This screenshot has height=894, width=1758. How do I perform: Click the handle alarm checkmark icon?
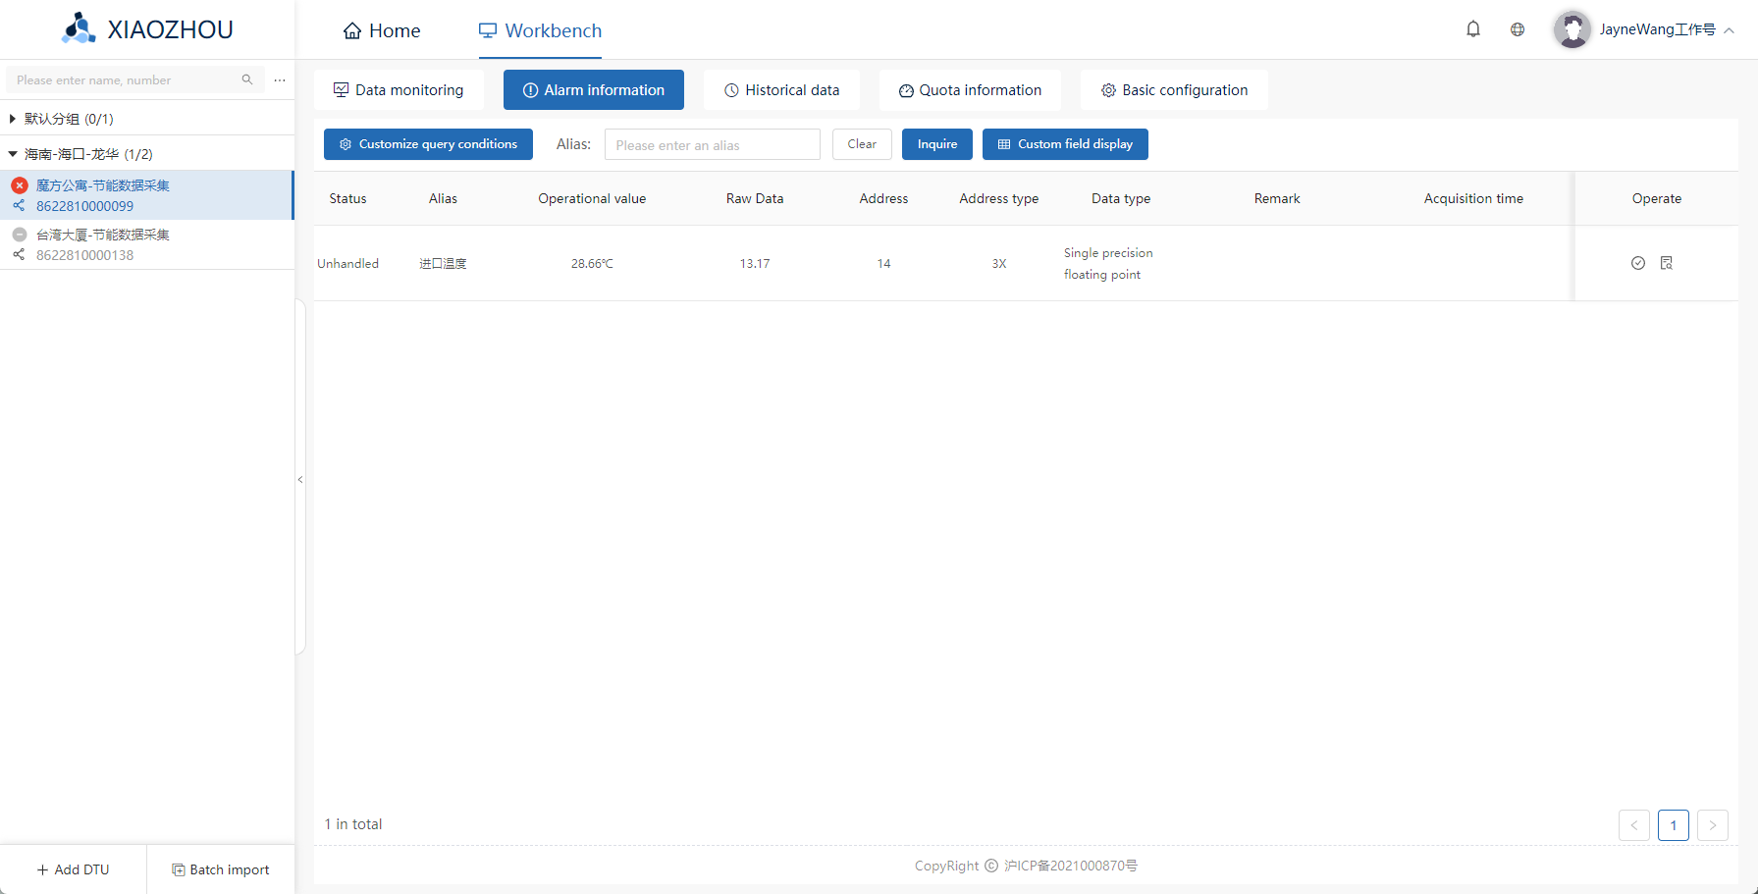1638,263
